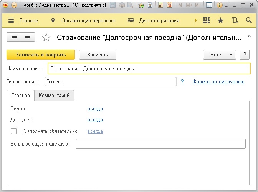The width and height of the screenshot is (258, 192).
Task: Open 'Формат по умолчанию' link
Action: 218,81
